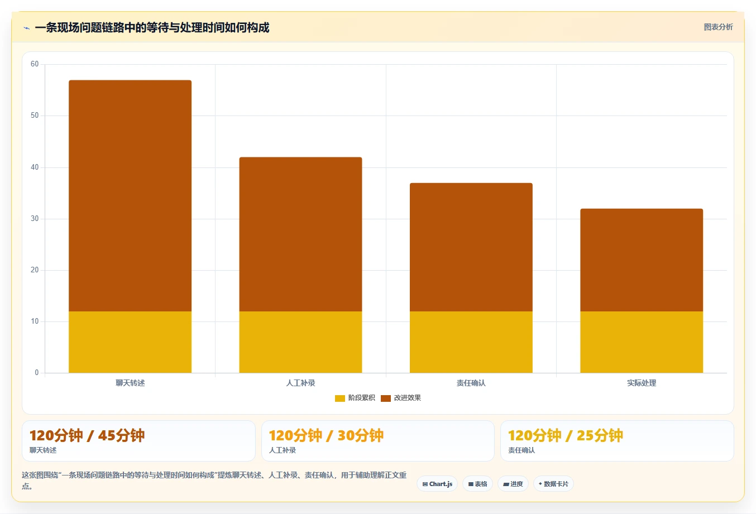
Task: Click the Chart.js chip
Action: point(437,484)
